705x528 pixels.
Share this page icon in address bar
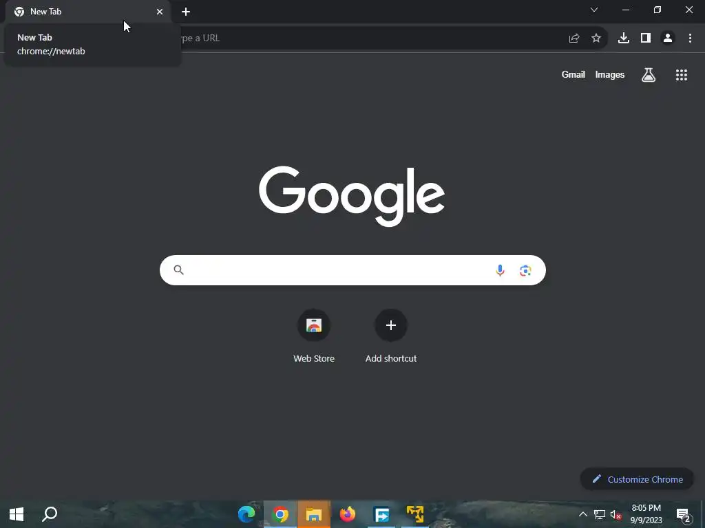tap(574, 38)
